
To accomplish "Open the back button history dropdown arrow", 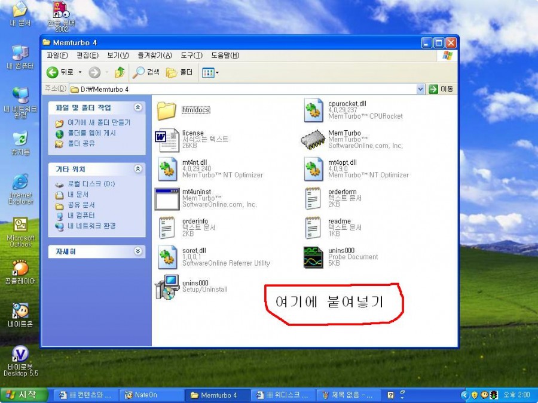I will (80, 72).
